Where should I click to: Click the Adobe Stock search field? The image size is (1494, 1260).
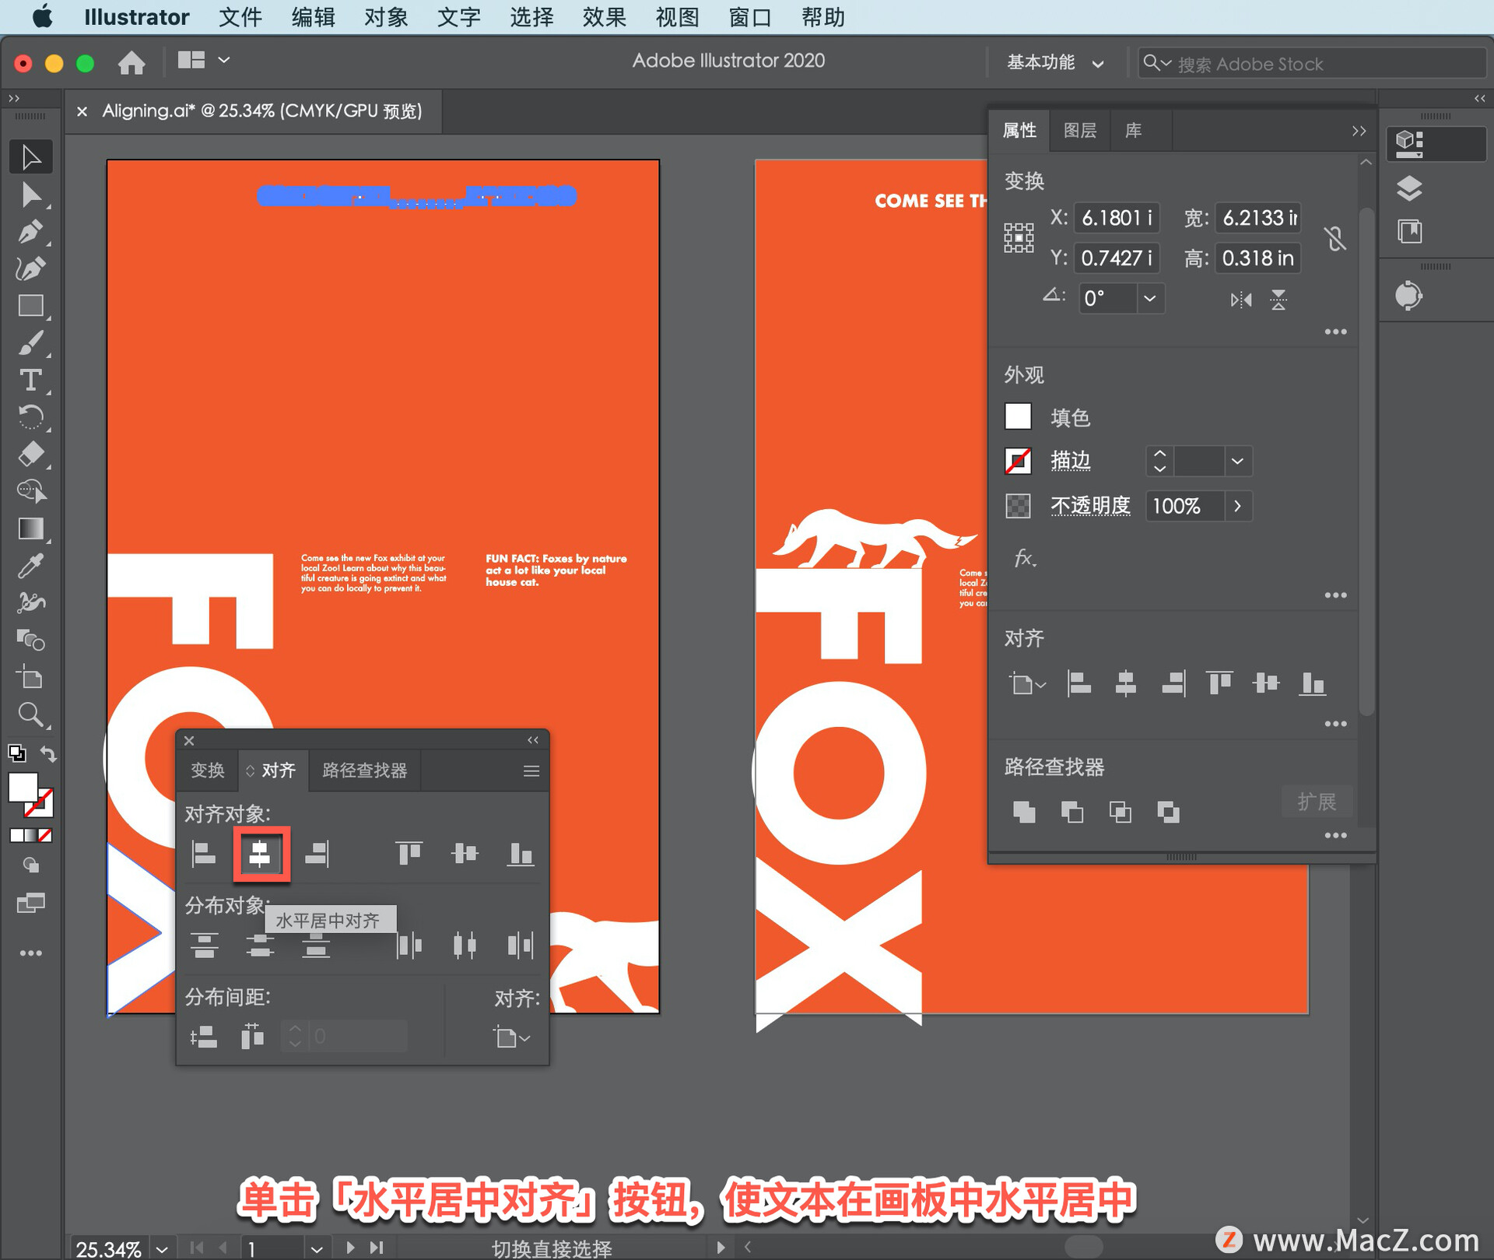pos(1311,63)
